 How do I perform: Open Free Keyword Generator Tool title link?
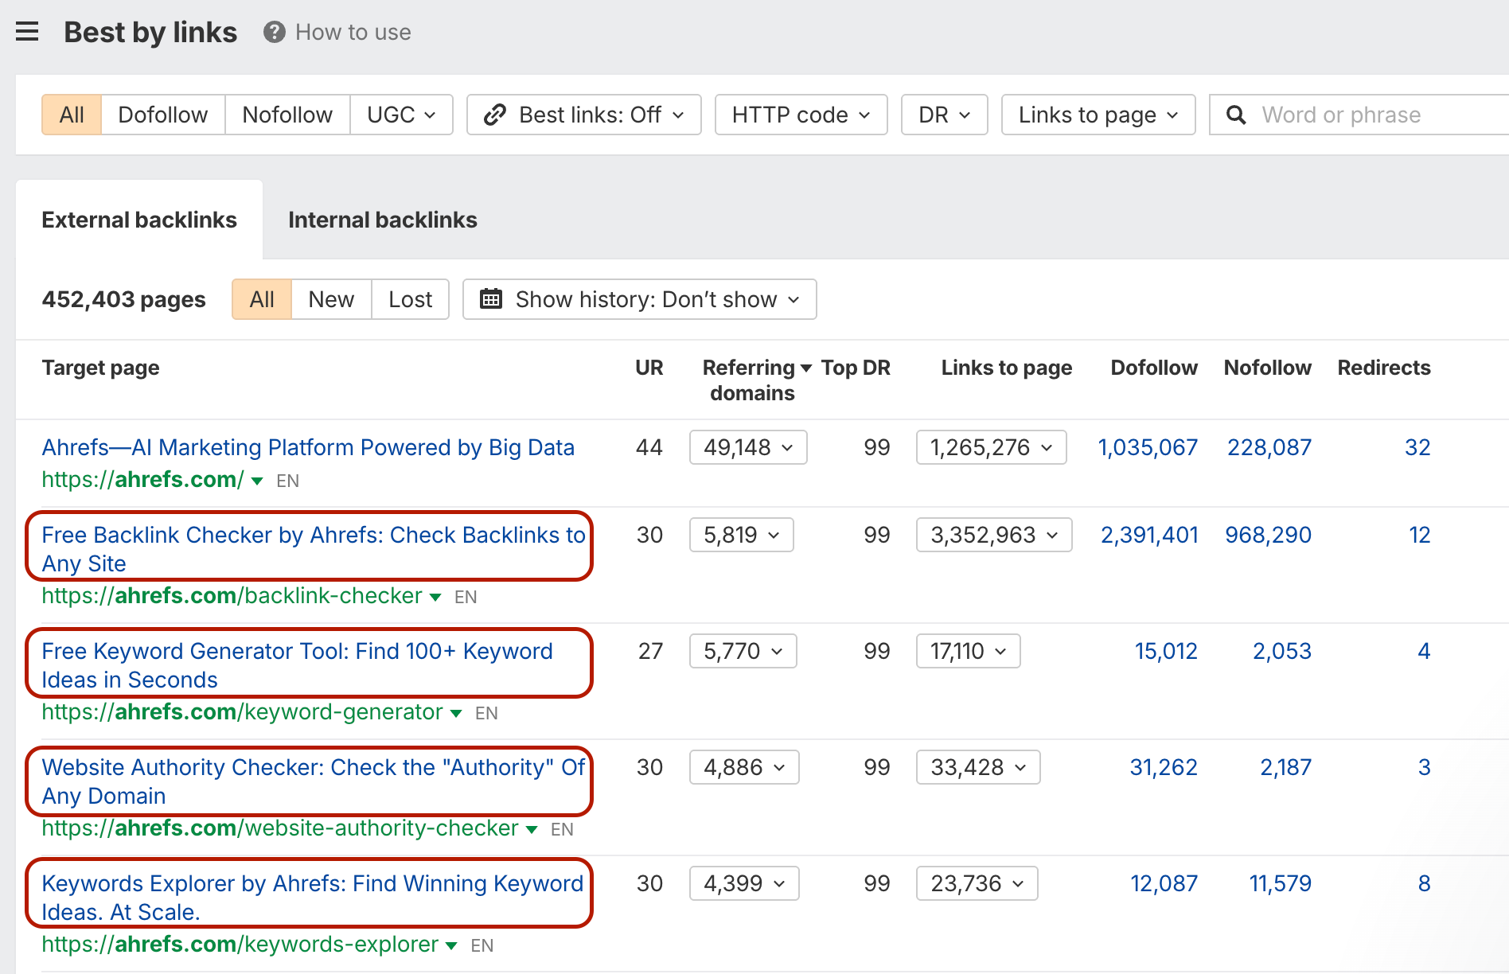[297, 664]
